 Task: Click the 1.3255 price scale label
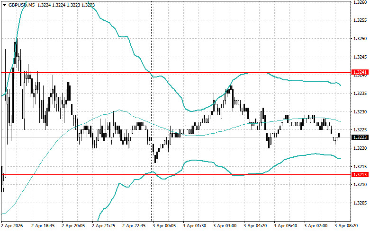pos(360,20)
